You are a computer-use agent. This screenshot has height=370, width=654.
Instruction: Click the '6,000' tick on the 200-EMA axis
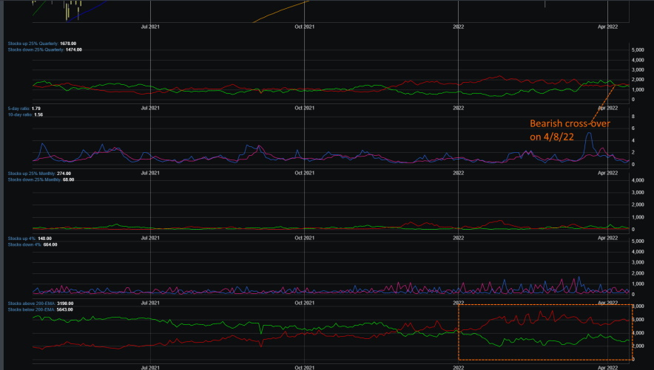[638, 320]
